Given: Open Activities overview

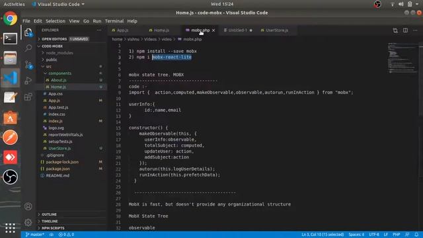Looking at the screenshot, I should (x=14, y=4).
